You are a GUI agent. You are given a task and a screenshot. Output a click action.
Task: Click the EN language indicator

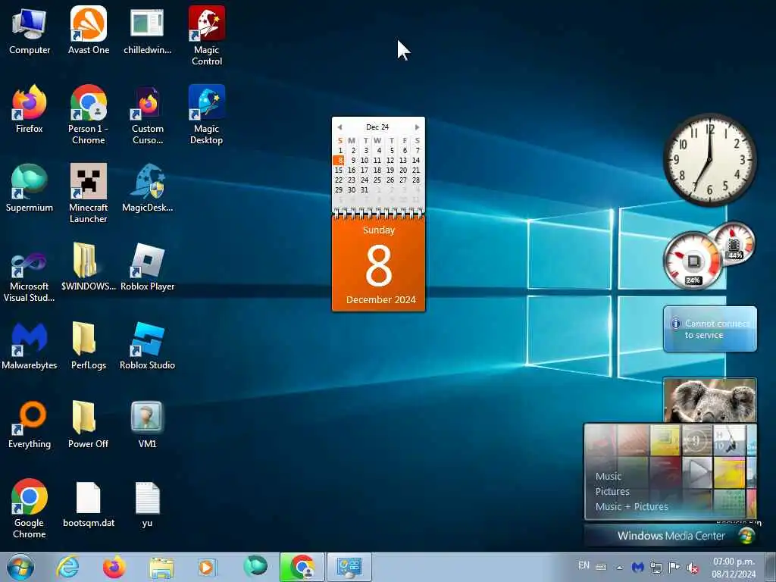tap(584, 565)
